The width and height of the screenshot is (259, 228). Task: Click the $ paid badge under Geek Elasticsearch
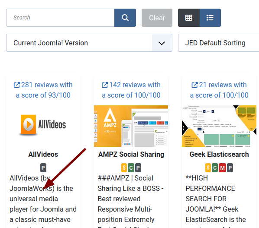(x=208, y=168)
